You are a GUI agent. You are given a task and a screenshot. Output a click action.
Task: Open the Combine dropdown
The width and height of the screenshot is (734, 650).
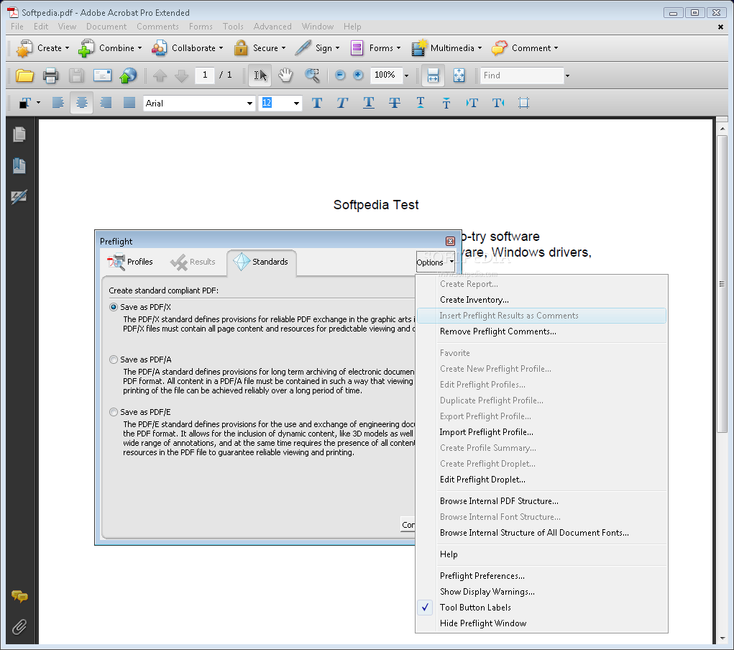pos(110,48)
